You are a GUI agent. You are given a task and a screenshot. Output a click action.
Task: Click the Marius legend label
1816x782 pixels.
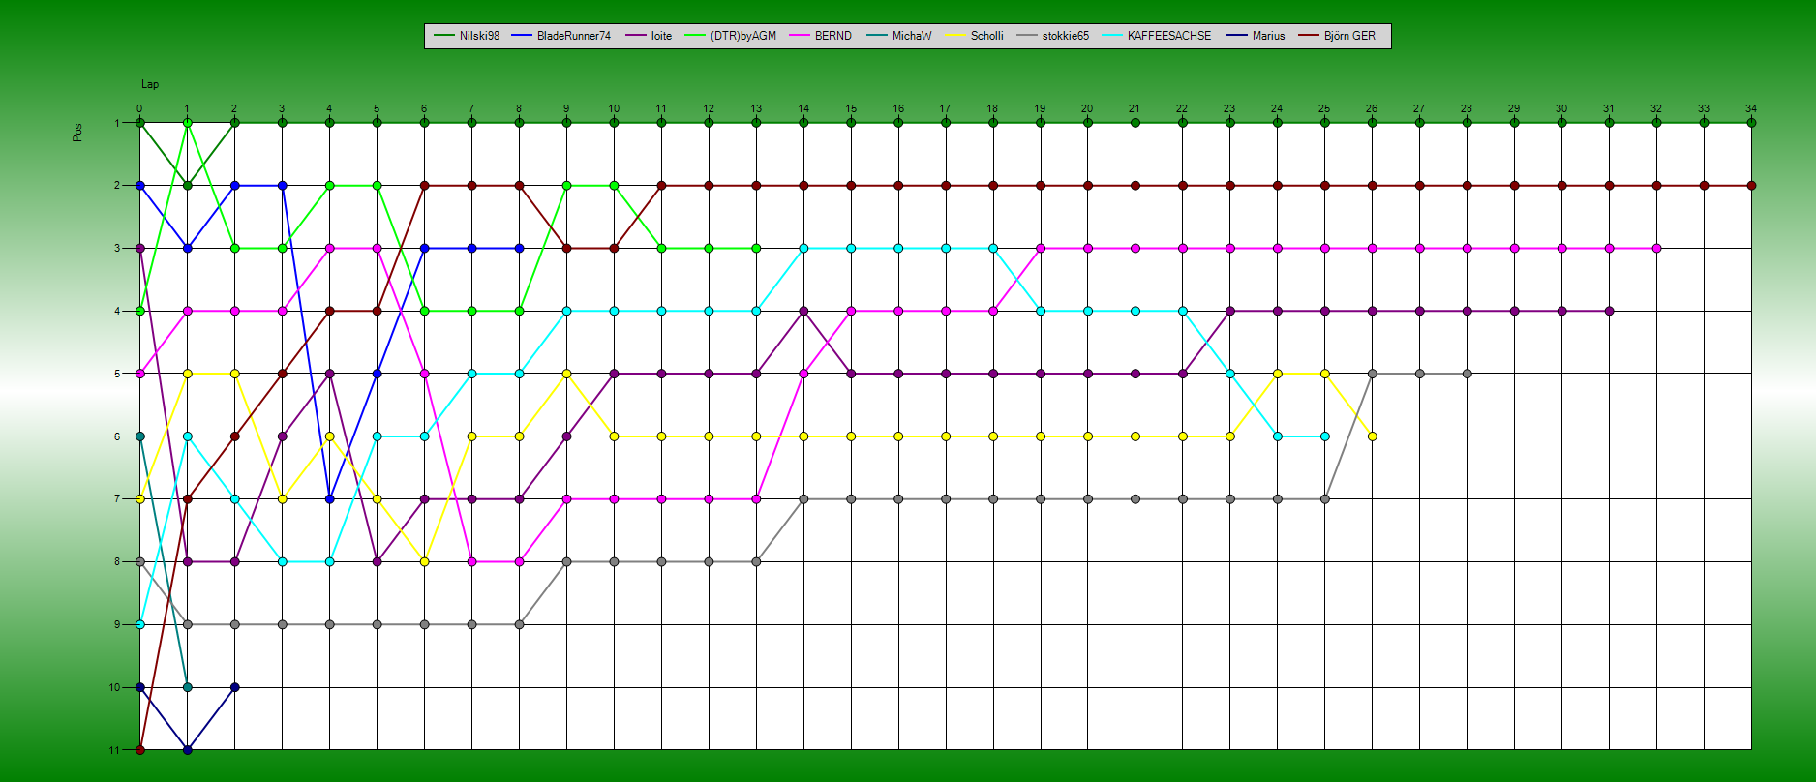1268,36
